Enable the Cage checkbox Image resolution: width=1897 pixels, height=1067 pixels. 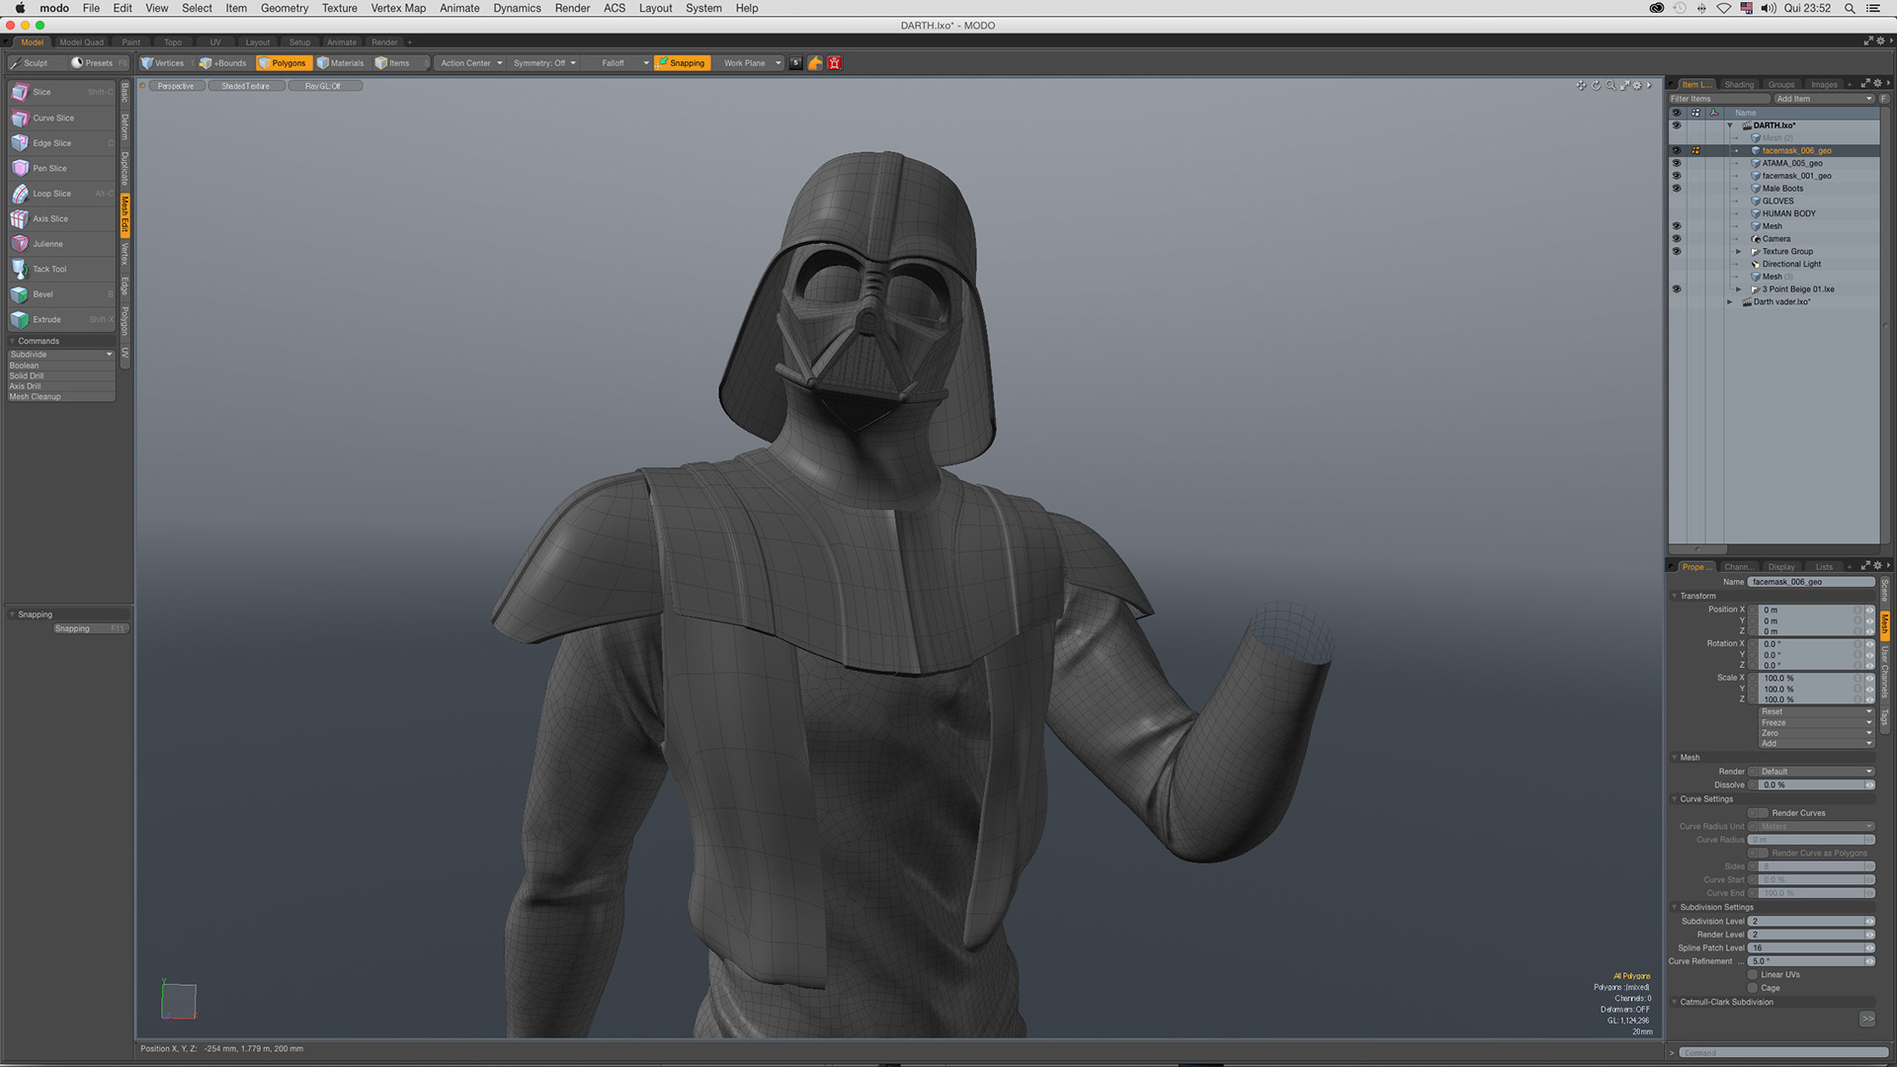1753,988
